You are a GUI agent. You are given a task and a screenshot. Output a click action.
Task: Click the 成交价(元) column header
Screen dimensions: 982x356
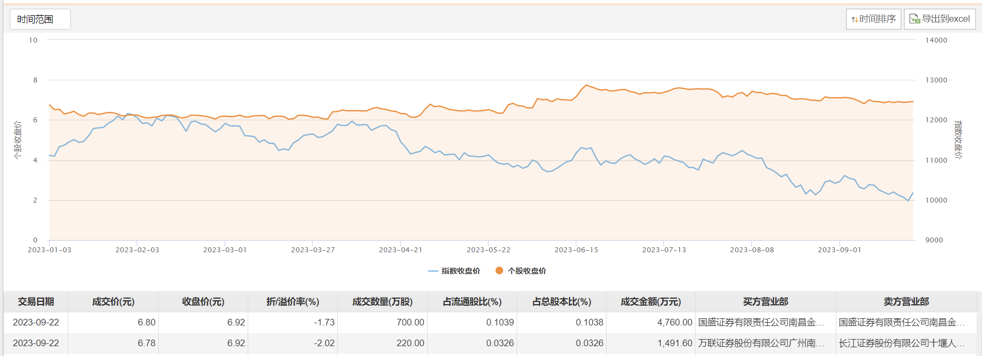pos(113,302)
